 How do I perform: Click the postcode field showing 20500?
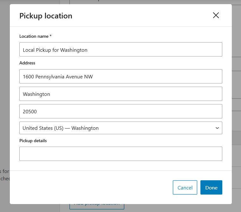[120, 111]
